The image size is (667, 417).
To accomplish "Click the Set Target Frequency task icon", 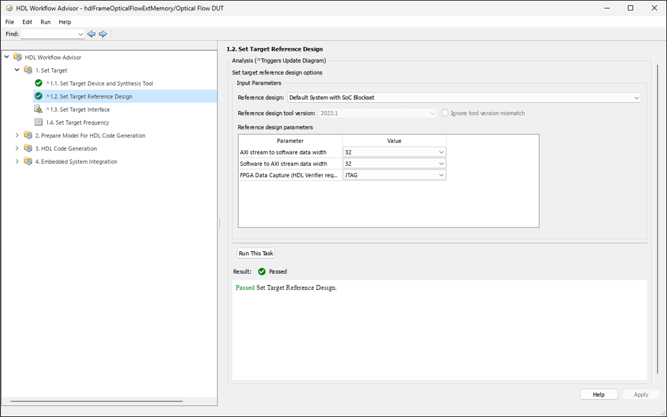I will 39,122.
